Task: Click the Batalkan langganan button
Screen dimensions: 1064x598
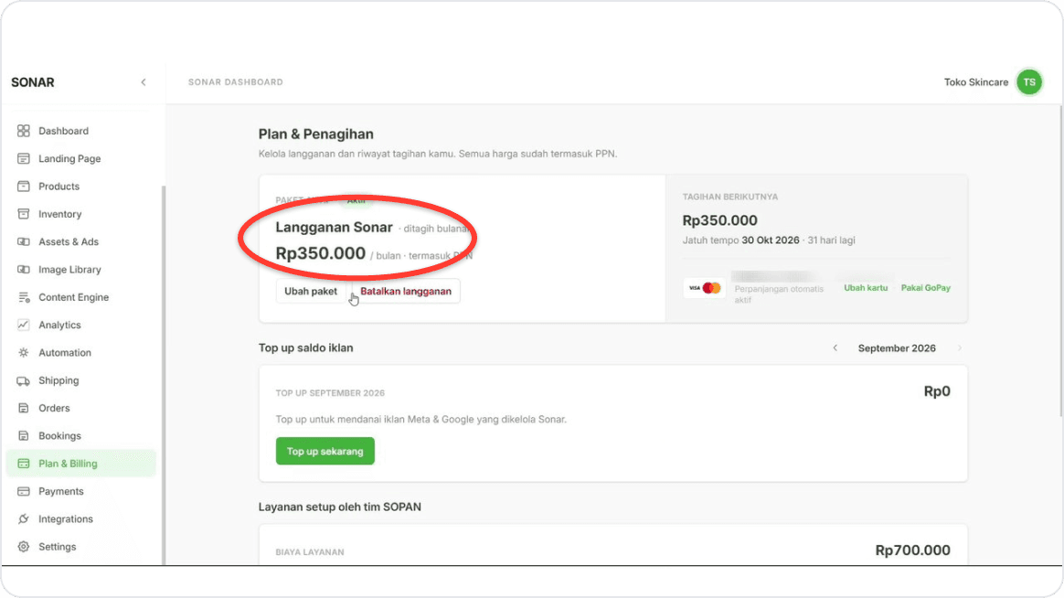Action: (406, 291)
